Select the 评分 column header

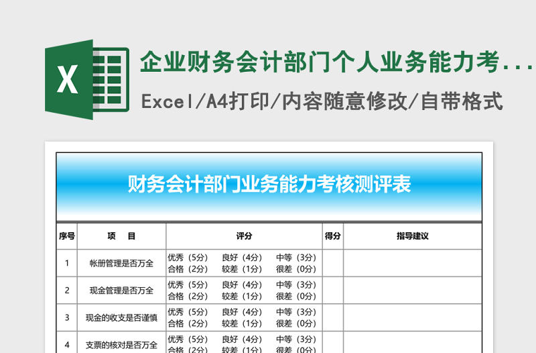(244, 236)
